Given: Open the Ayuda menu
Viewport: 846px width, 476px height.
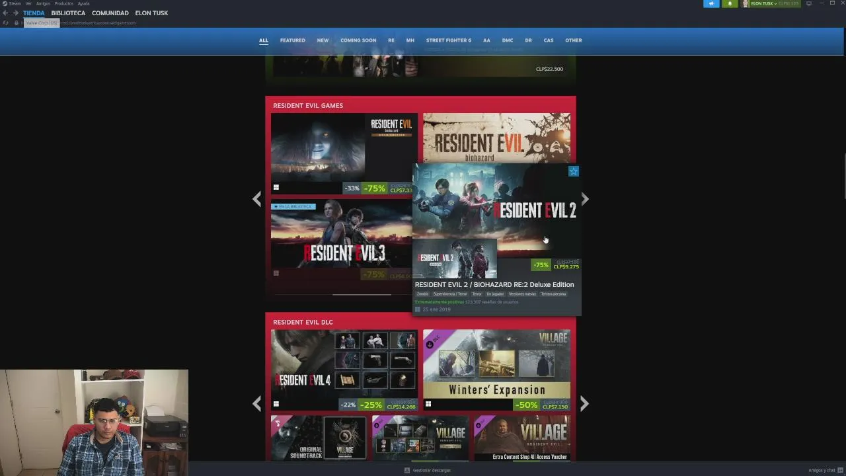Looking at the screenshot, I should click(x=84, y=3).
